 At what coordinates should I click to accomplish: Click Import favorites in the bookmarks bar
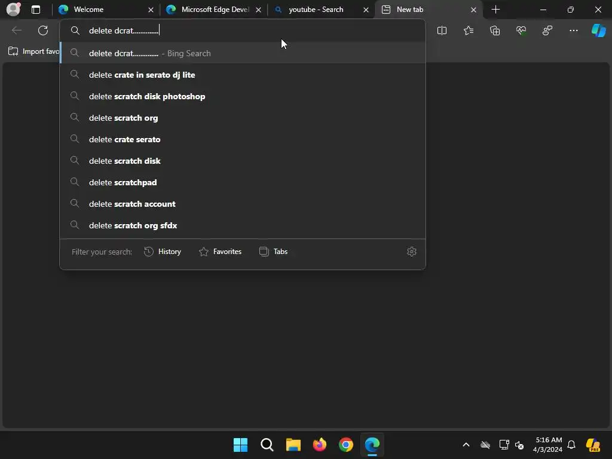pyautogui.click(x=33, y=51)
